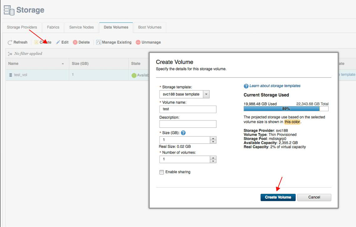Click the Create Volume button
Viewport: 356px width, 227px height.
click(x=278, y=197)
